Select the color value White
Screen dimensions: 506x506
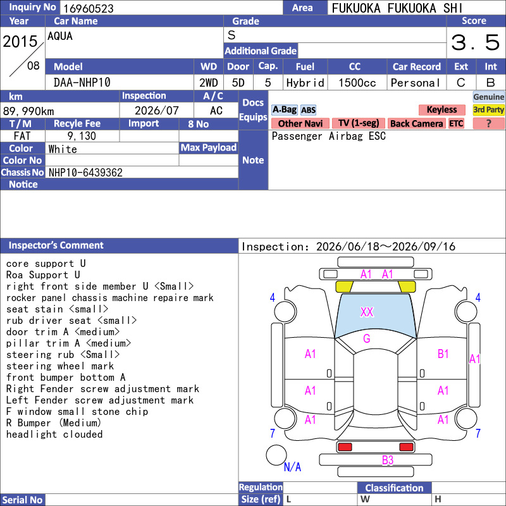point(63,149)
